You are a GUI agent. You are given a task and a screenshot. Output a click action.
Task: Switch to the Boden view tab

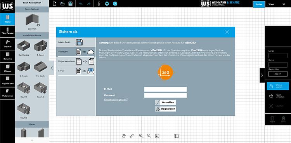(x=259, y=4)
